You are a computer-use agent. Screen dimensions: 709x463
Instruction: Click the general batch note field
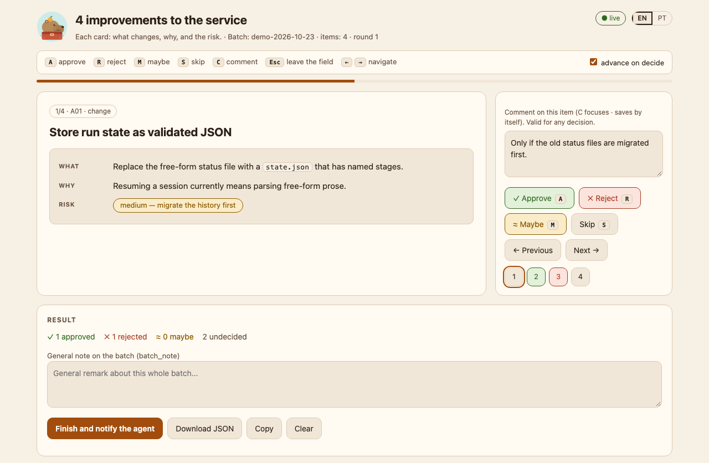click(x=354, y=384)
